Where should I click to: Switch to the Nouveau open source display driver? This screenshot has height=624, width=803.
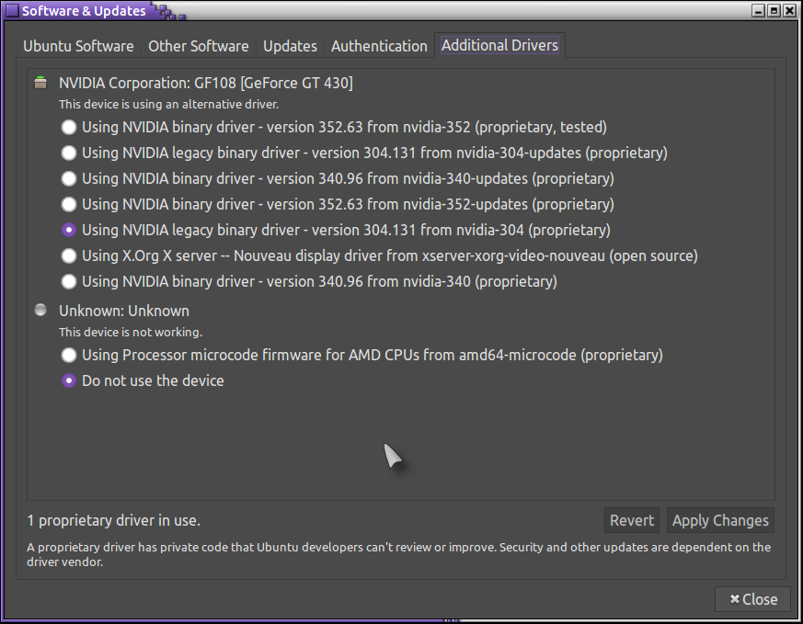click(380, 255)
